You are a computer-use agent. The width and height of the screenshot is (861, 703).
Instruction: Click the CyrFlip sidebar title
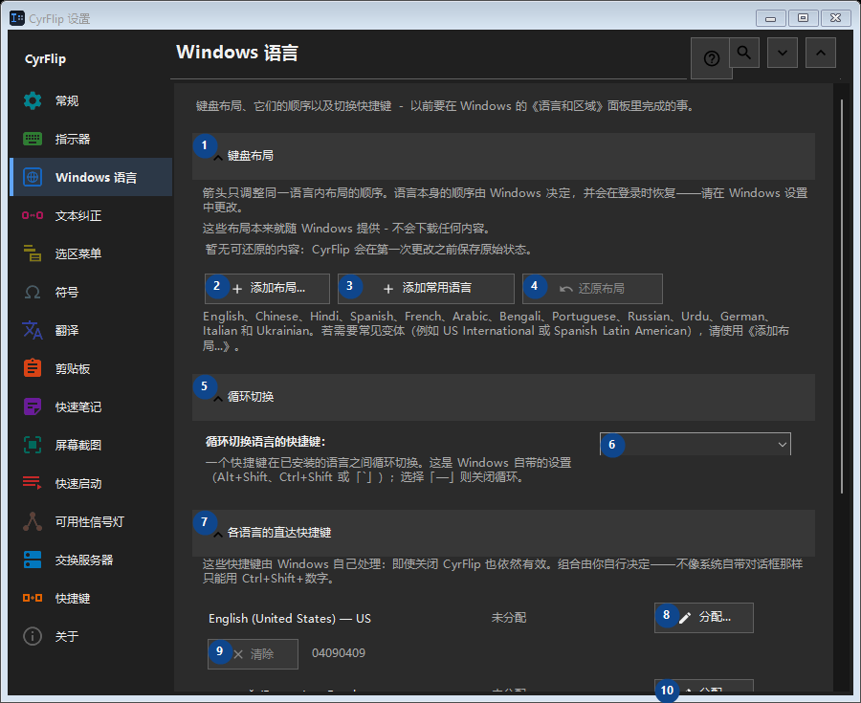pos(45,59)
